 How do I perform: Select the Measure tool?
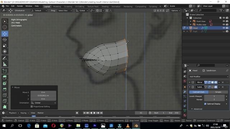(5, 64)
